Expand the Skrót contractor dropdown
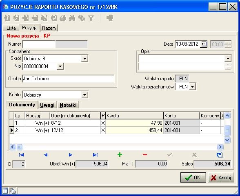 click(x=84, y=59)
